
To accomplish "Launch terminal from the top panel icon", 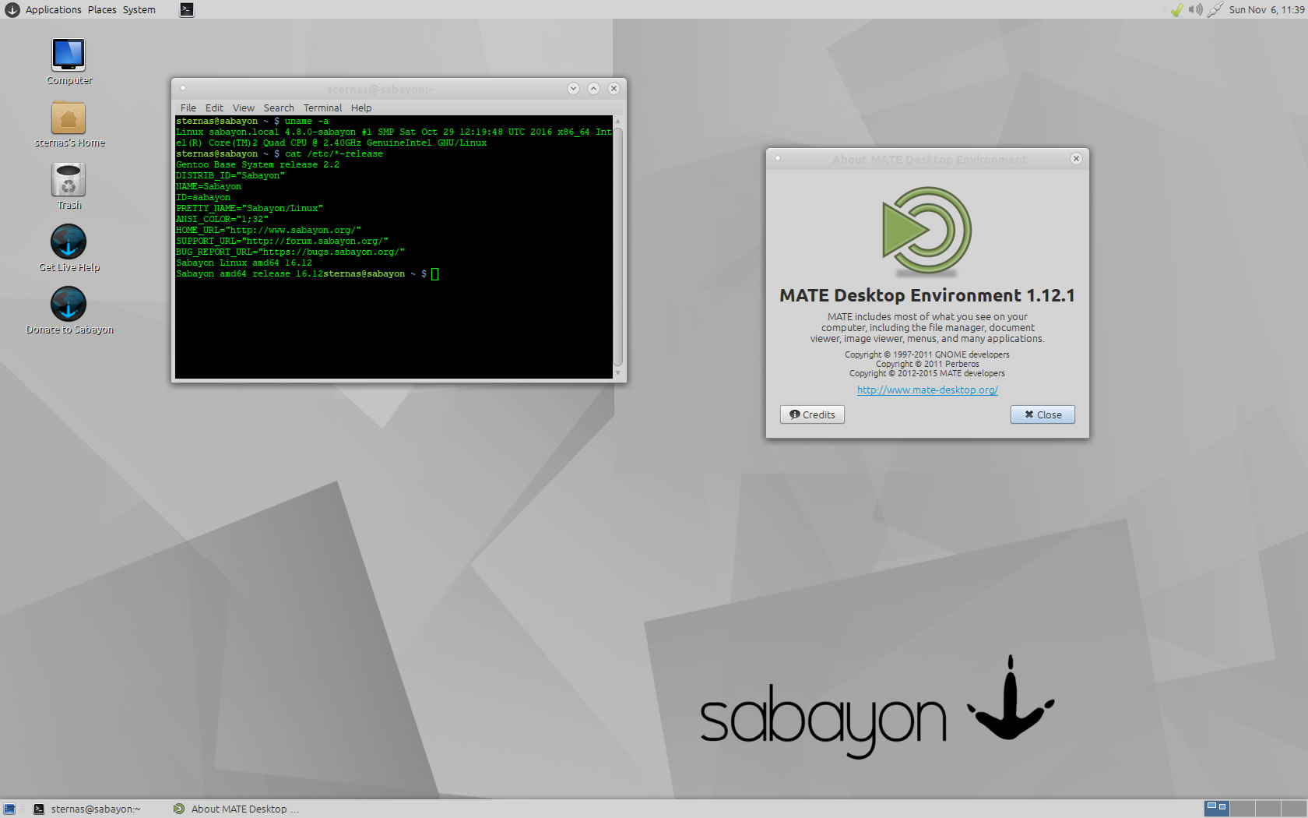I will tap(187, 9).
